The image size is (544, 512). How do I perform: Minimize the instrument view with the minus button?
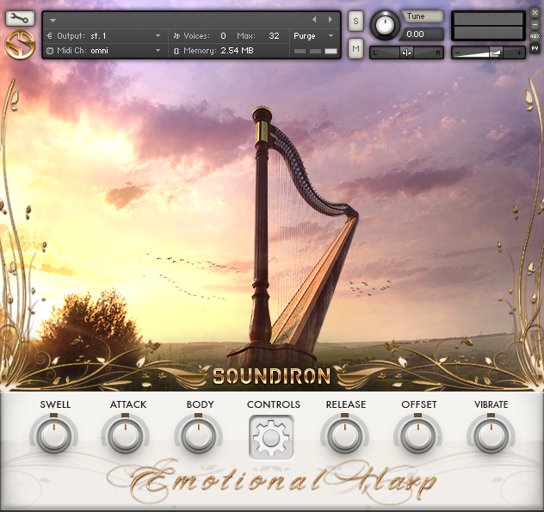tap(535, 24)
